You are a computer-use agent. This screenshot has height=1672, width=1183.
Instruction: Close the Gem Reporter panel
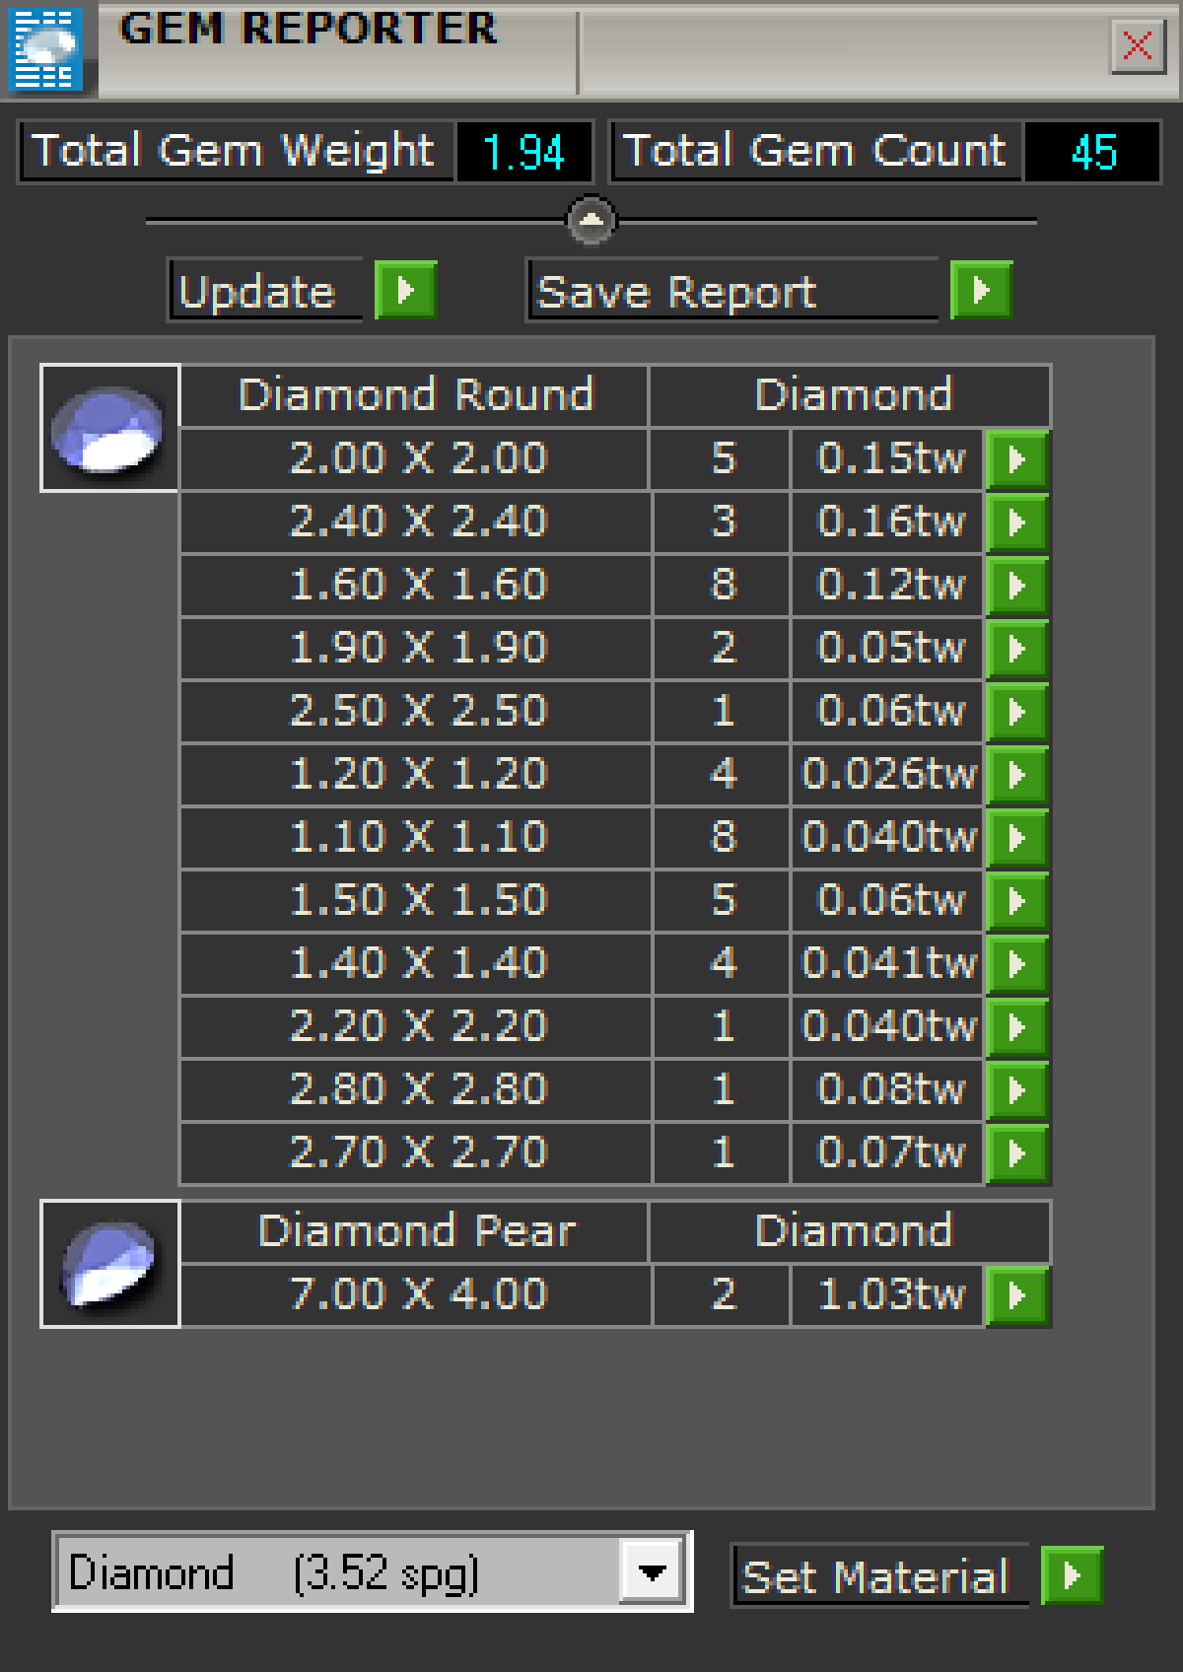(1138, 45)
